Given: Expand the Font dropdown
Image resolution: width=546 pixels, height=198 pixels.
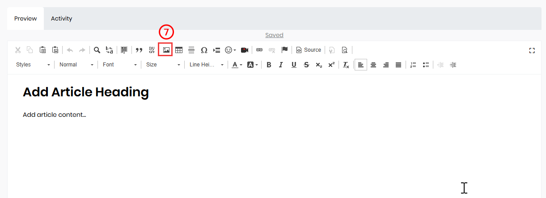Looking at the screenshot, I should 119,65.
